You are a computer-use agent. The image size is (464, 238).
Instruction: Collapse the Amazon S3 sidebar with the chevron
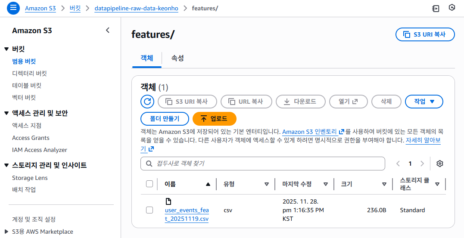pos(108,30)
